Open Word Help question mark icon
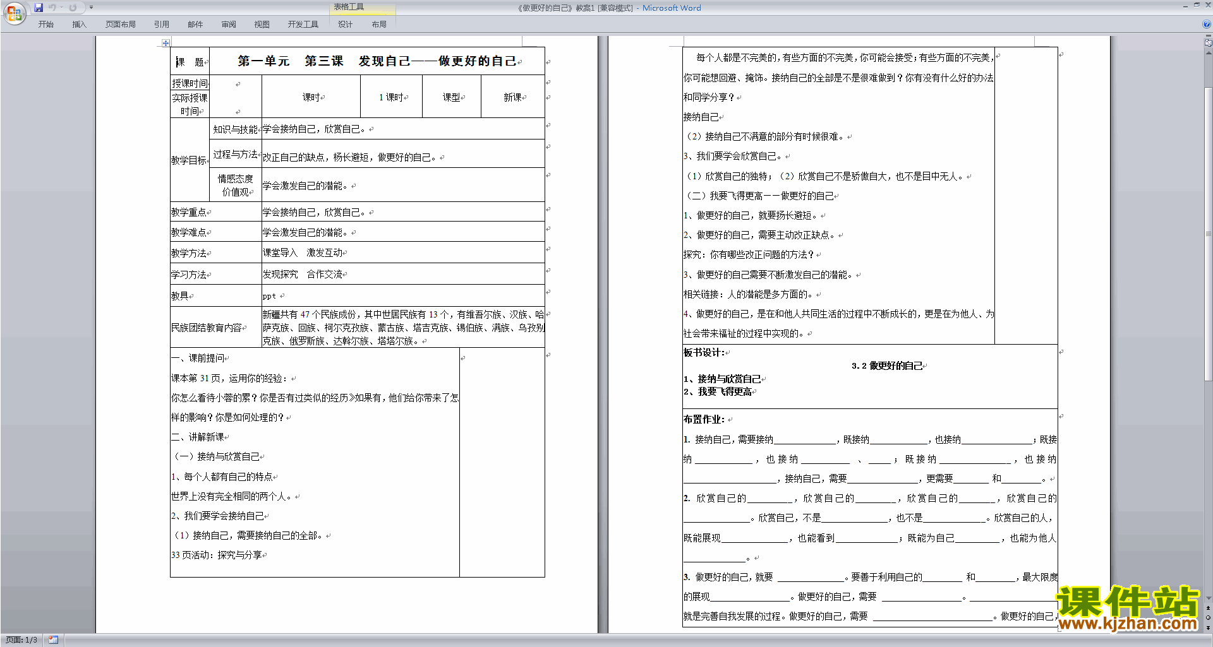 pyautogui.click(x=1207, y=24)
